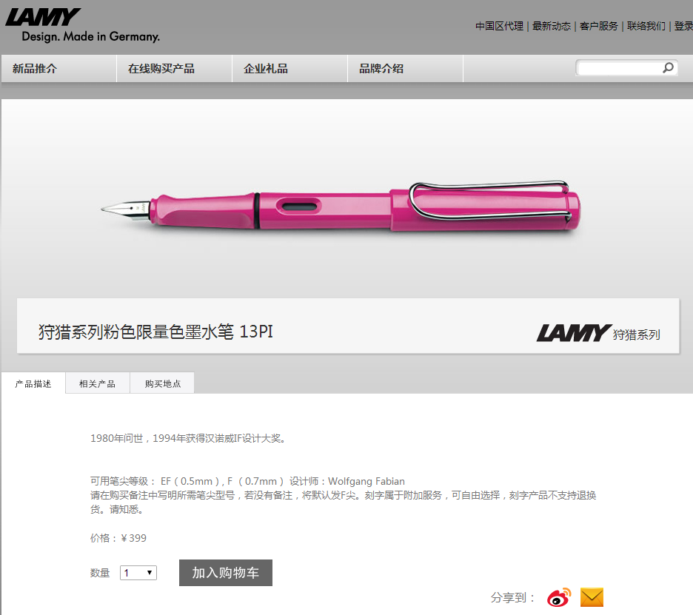
Task: Click the LAMY 狩猎系列 series logo
Action: (598, 333)
